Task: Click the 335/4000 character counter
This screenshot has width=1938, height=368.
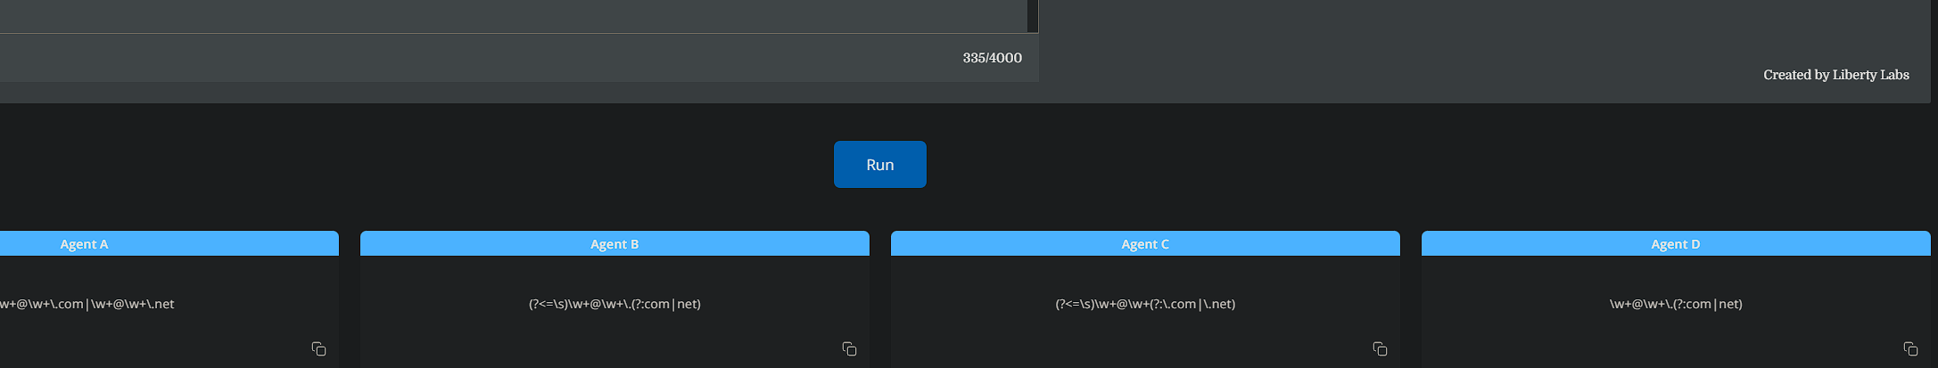Action: 992,58
